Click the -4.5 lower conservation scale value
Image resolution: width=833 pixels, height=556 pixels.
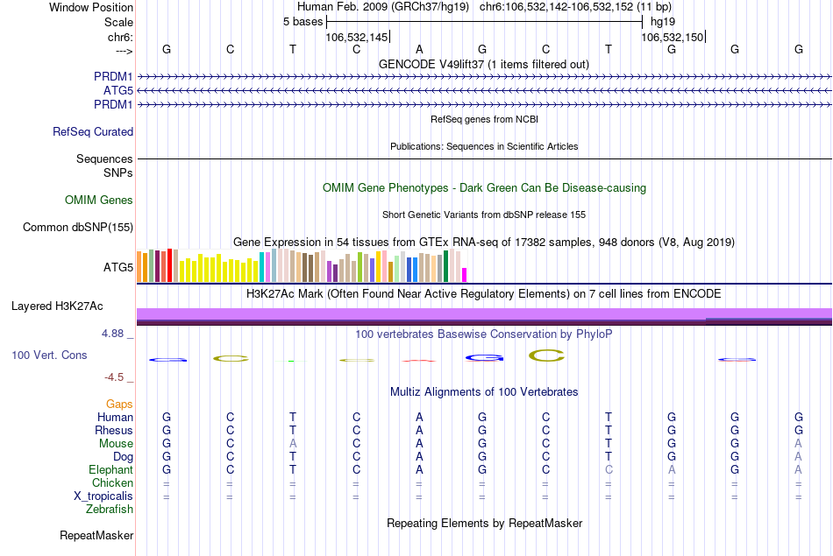coord(114,377)
